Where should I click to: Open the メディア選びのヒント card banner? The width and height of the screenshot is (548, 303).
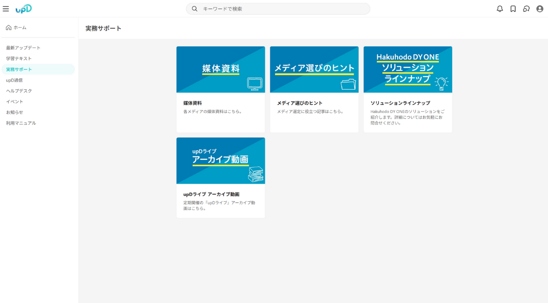(314, 69)
